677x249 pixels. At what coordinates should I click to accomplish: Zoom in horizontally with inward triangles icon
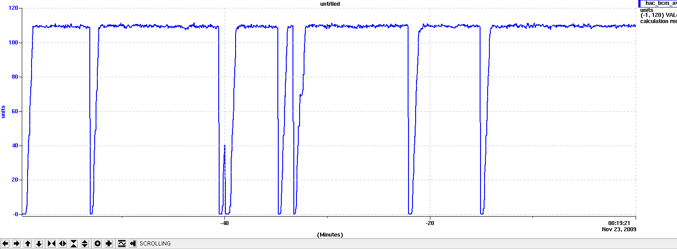click(x=51, y=244)
